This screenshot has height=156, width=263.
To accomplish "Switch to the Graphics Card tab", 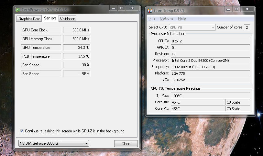I will click(29, 19).
